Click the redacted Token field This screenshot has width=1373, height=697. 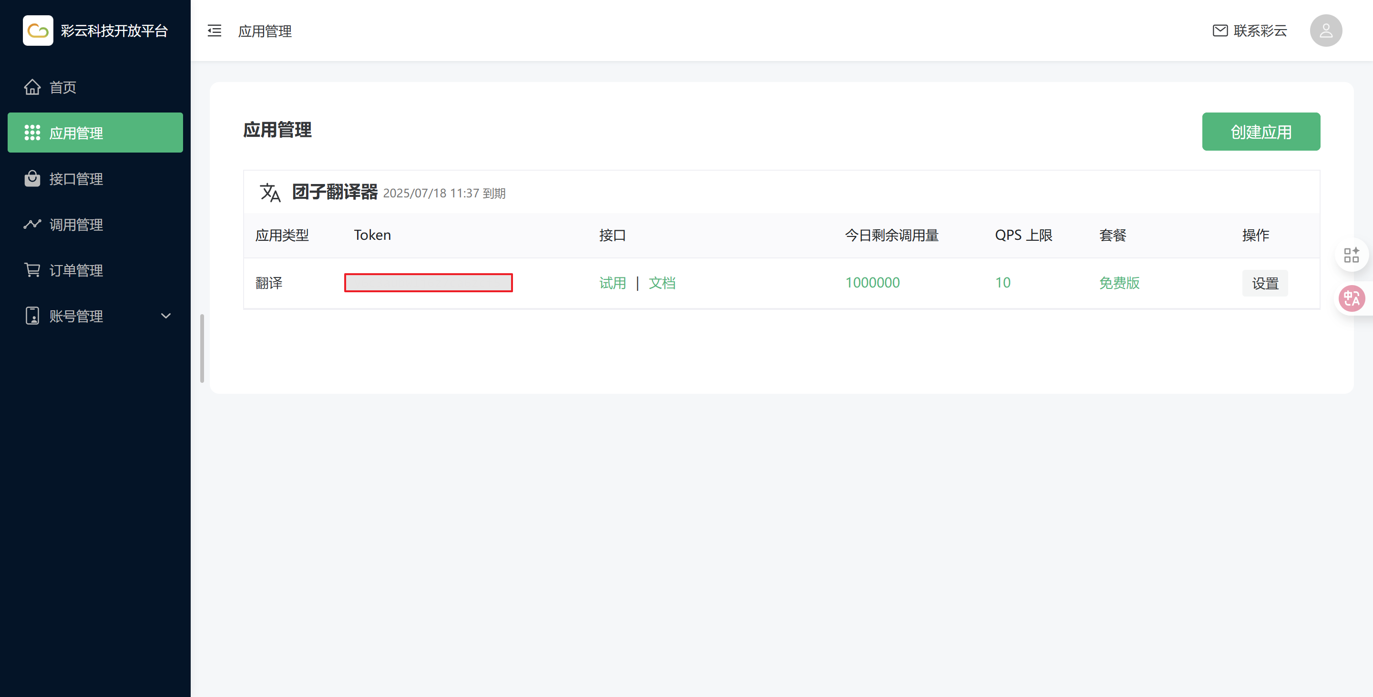coord(428,282)
